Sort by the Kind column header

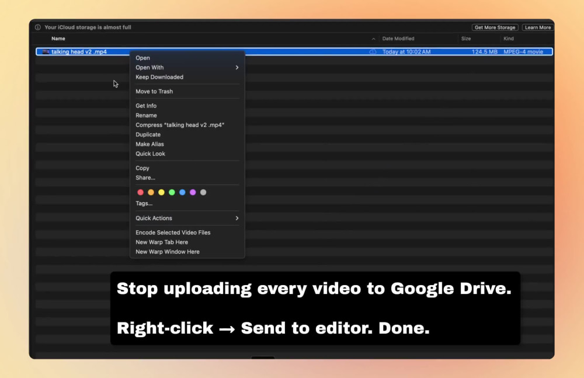pyautogui.click(x=509, y=39)
